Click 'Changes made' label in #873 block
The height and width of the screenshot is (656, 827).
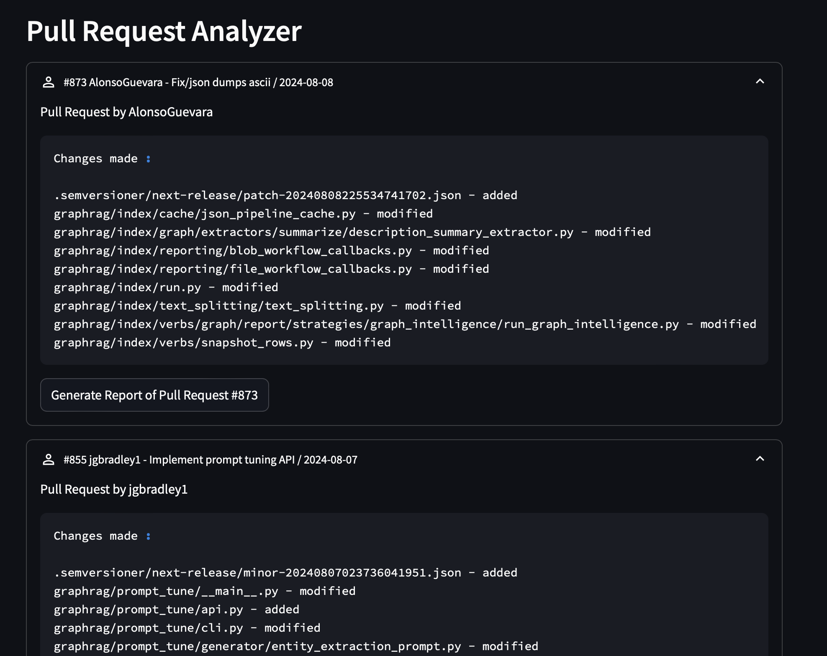[95, 159]
